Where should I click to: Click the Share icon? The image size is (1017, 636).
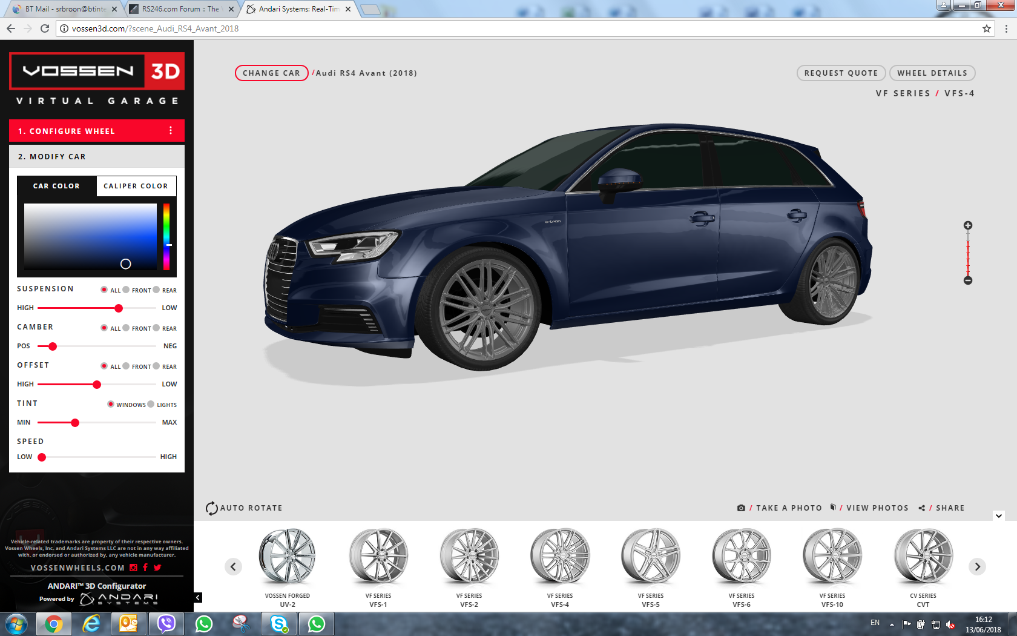[921, 508]
